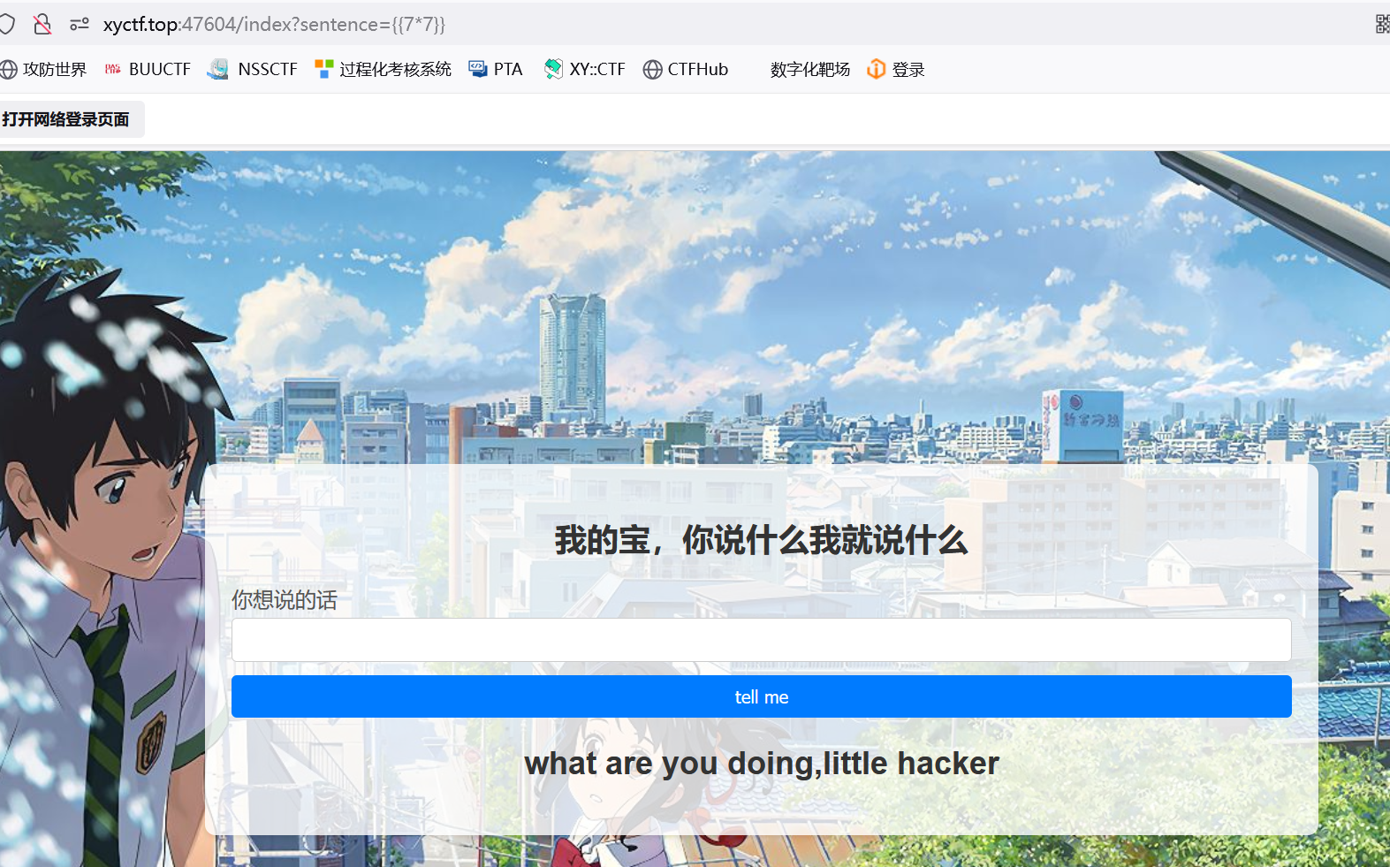Viewport: 1390px width, 867px height.
Task: Open the 数字化靶场 bookmark
Action: coord(809,69)
